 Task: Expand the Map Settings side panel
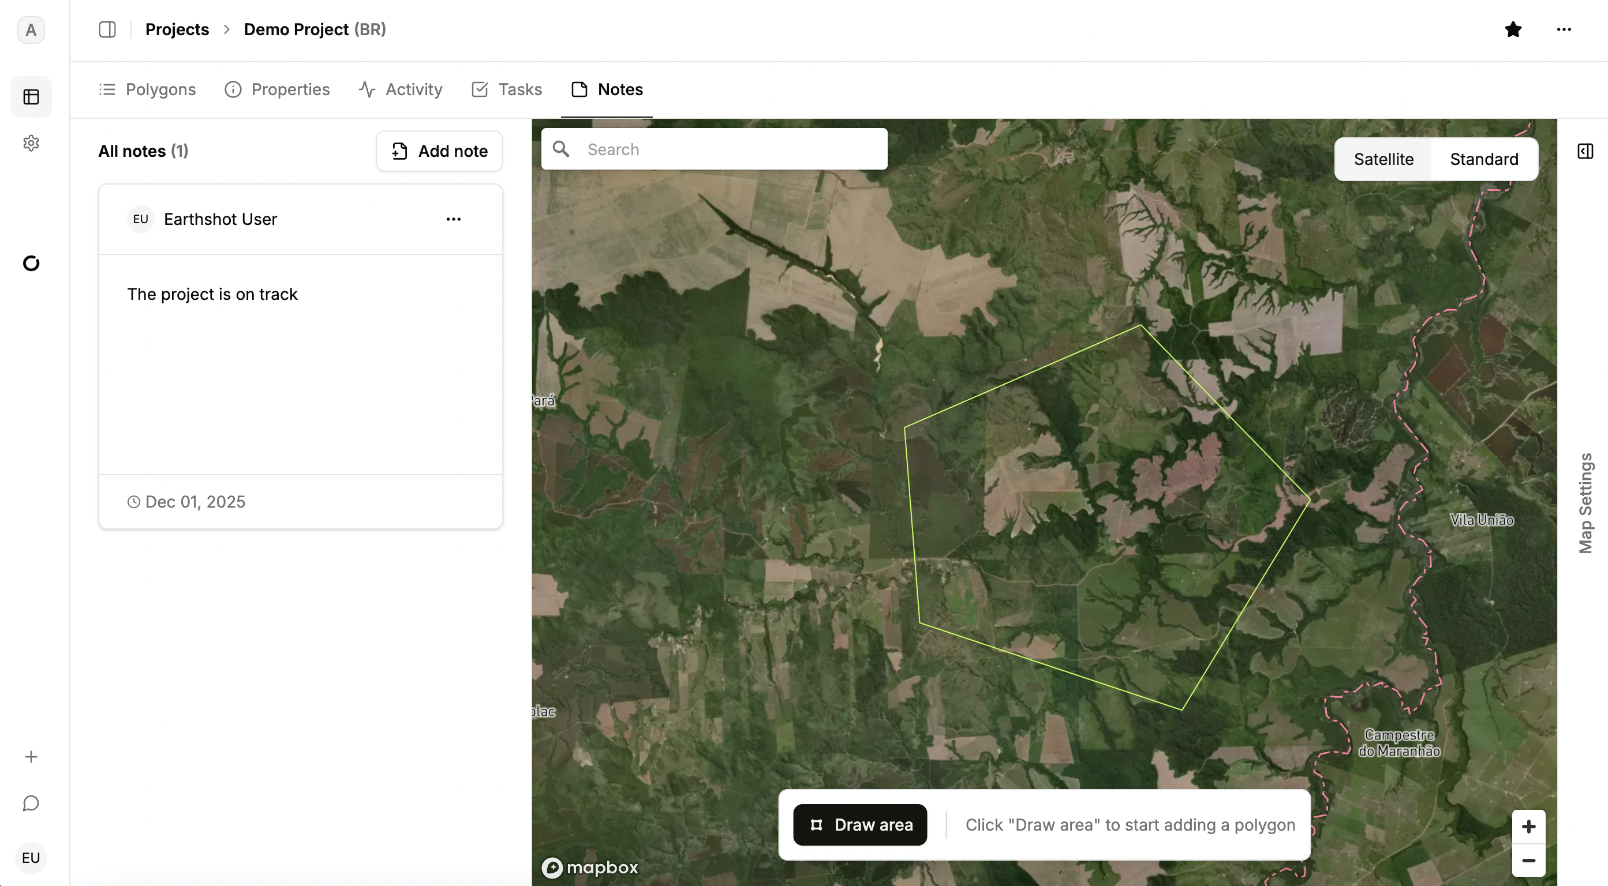click(x=1585, y=151)
